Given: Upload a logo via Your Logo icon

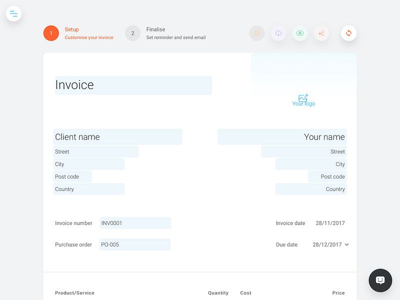Looking at the screenshot, I should coord(303,99).
